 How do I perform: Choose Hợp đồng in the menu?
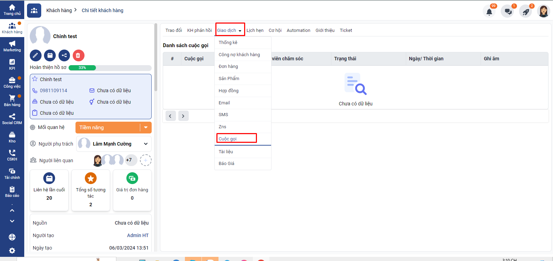[x=229, y=91]
